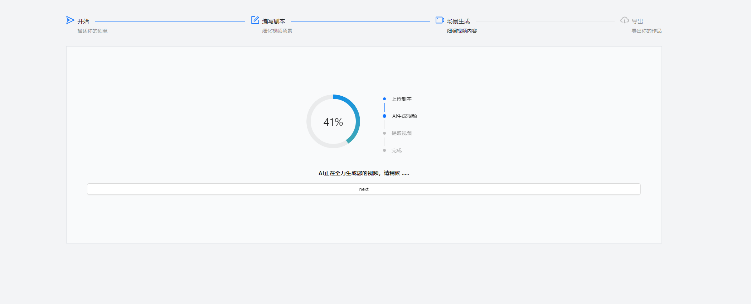Click the paper-plane icon for 开始 step
Viewport: 751px width, 304px height.
coord(70,20)
